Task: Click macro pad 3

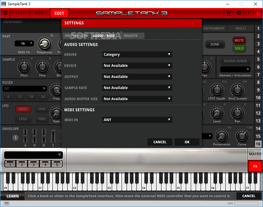Action: (x=34, y=164)
